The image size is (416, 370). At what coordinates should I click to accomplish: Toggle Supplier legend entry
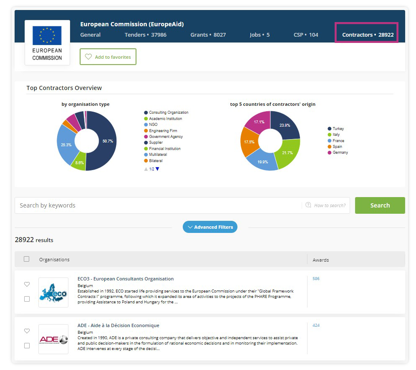coord(154,142)
